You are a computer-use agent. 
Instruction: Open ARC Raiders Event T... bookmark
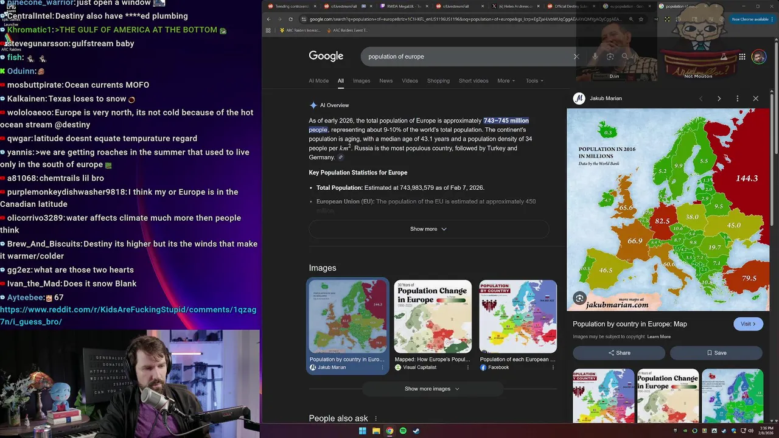tap(346, 30)
